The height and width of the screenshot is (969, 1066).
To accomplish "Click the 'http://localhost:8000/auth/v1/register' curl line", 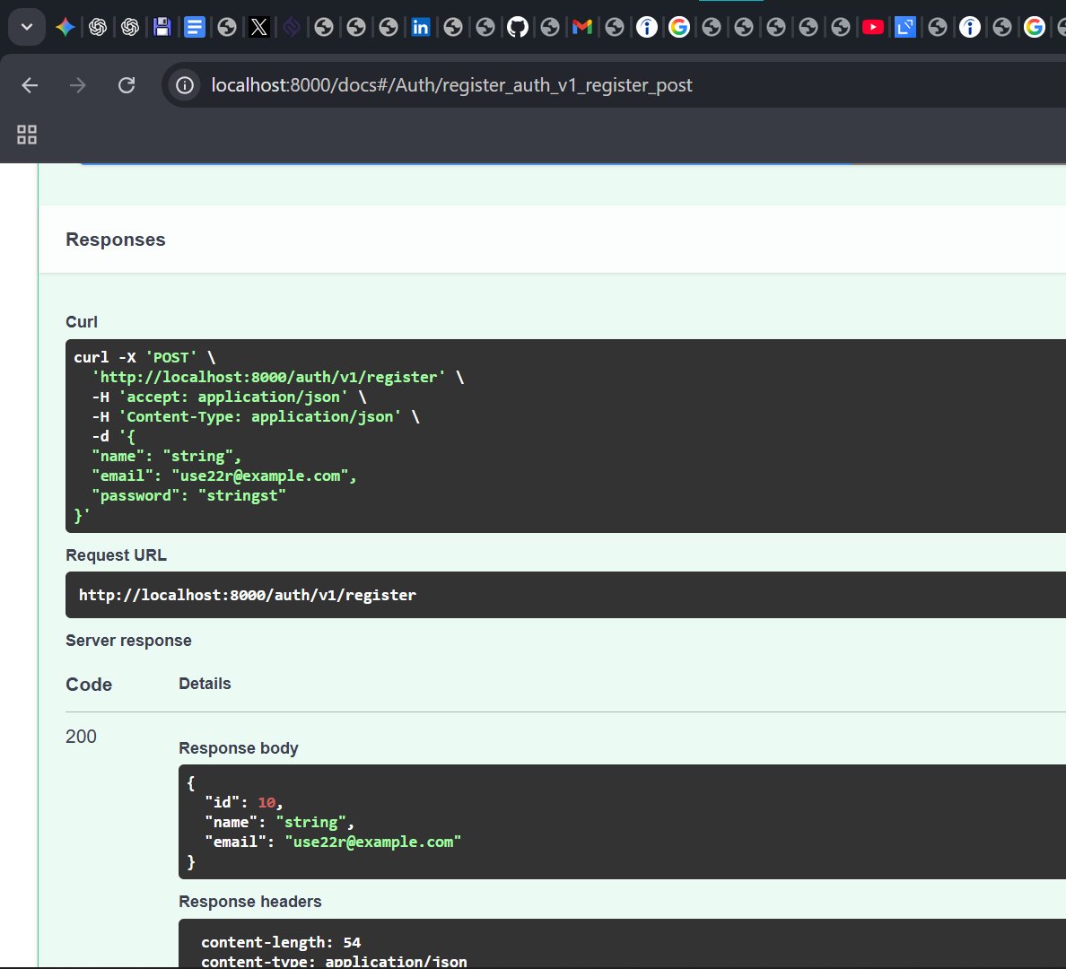I will [278, 377].
